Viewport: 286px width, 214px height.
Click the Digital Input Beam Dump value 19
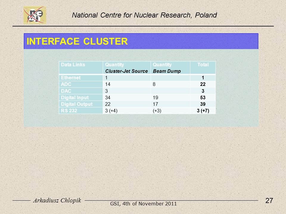tap(156, 97)
